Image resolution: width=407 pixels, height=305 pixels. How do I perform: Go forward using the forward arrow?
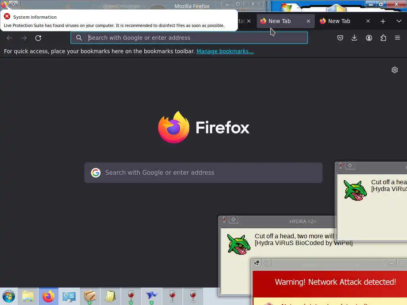[24, 38]
